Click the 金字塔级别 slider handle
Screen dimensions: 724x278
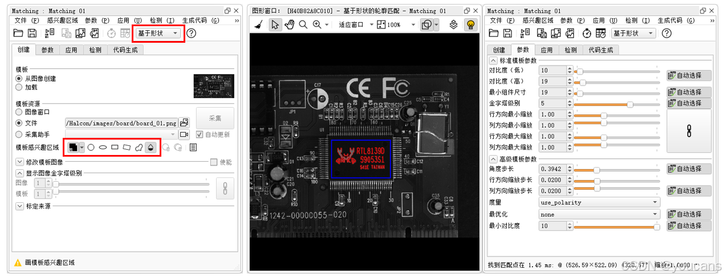click(630, 104)
